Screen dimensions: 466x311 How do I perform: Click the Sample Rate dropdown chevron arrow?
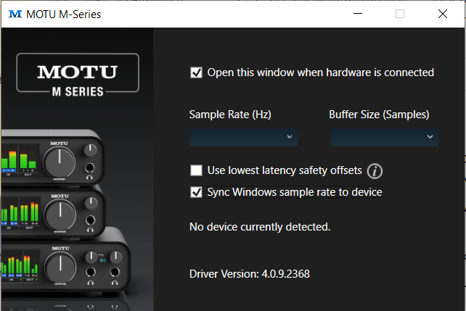(290, 137)
